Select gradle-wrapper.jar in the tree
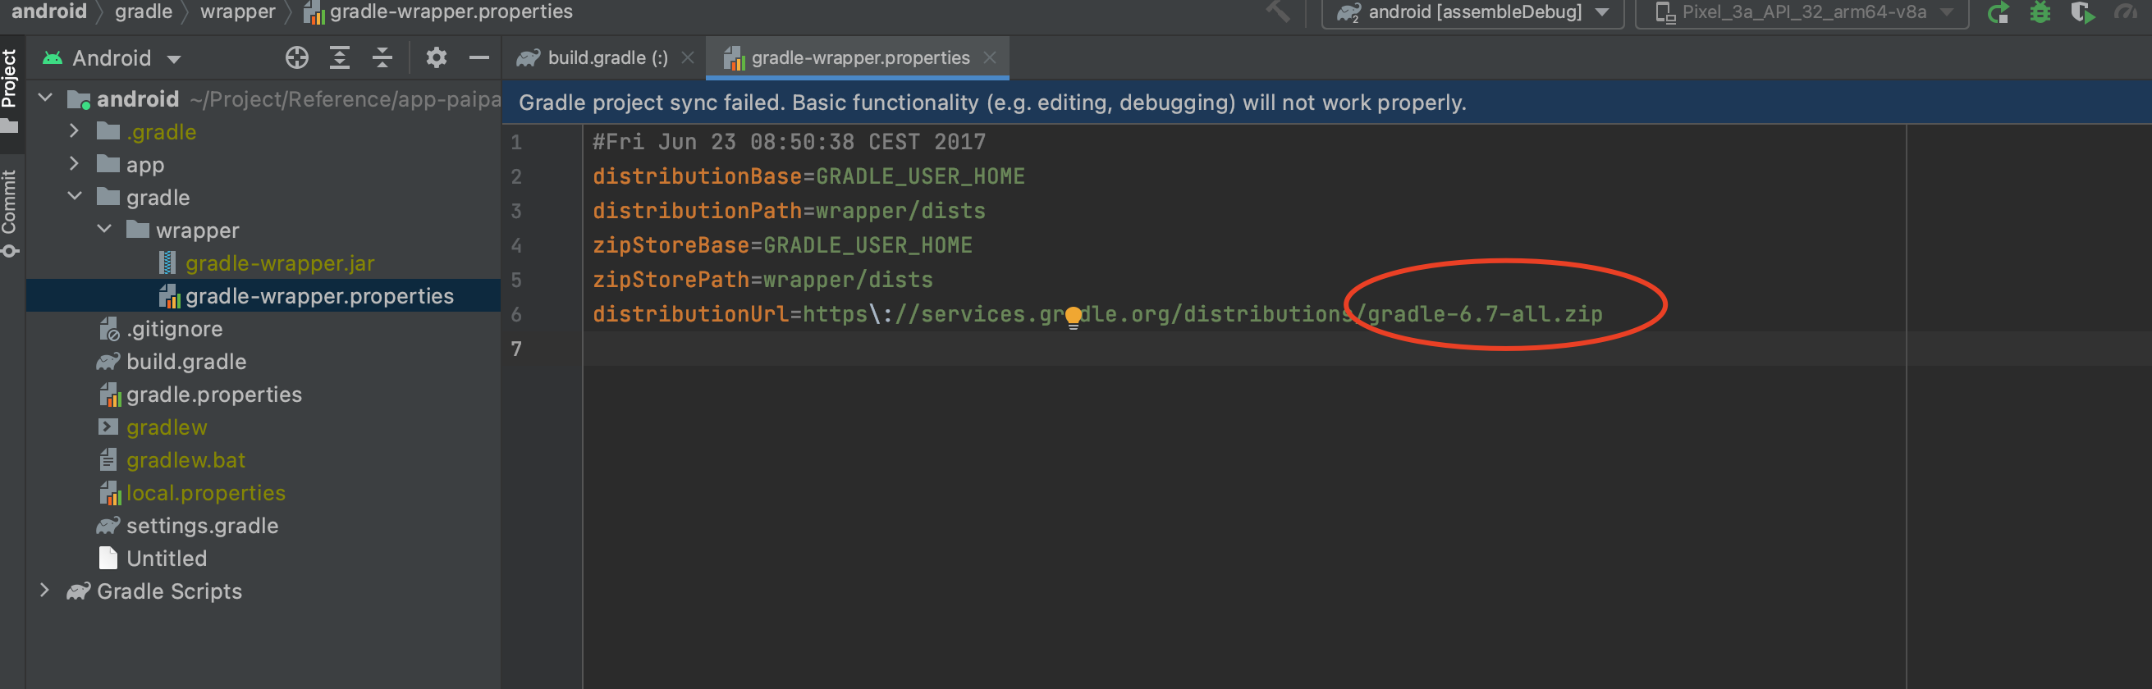Image resolution: width=2152 pixels, height=689 pixels. click(279, 263)
